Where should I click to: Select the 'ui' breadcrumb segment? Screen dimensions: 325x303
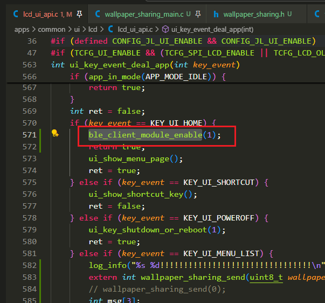(77, 30)
